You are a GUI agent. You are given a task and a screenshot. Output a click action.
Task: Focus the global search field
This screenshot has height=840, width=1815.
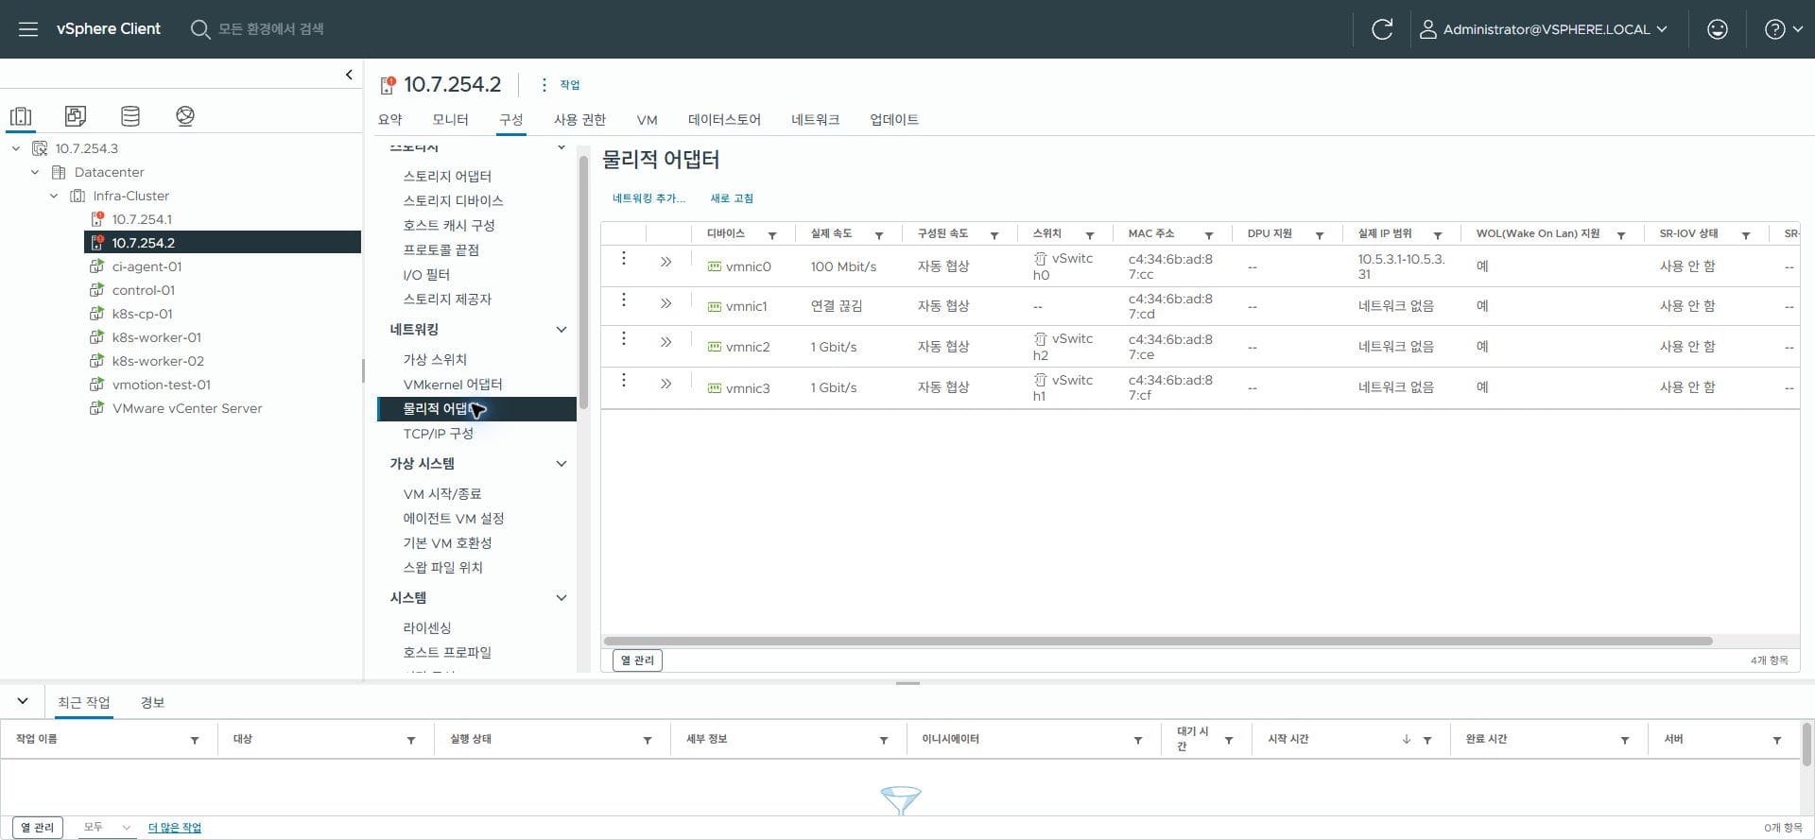(271, 29)
